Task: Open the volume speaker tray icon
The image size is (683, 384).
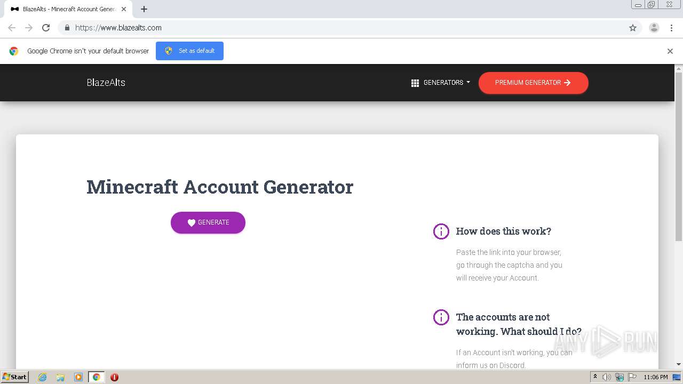Action: point(607,377)
